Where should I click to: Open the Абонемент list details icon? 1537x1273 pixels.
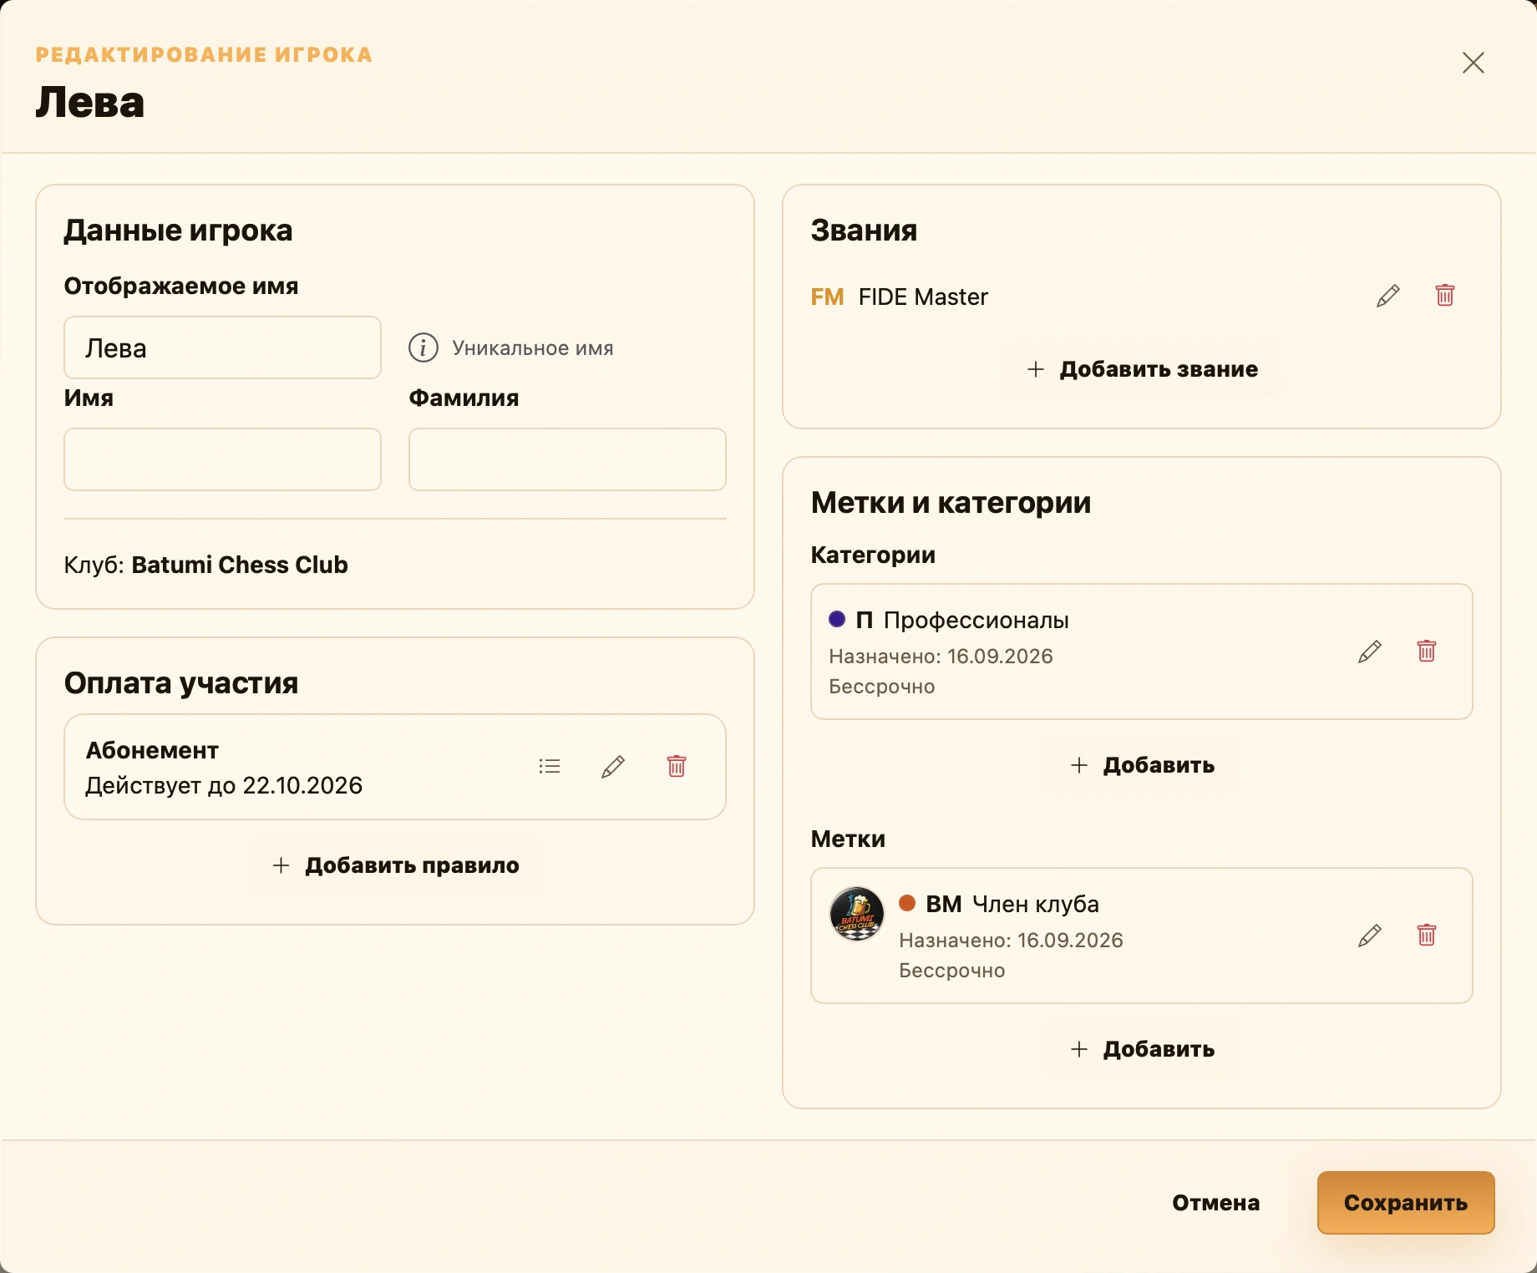[x=550, y=766]
